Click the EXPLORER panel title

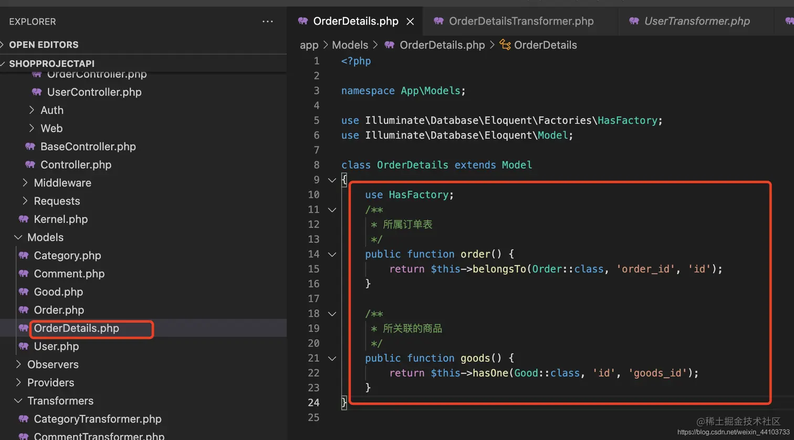coord(33,22)
